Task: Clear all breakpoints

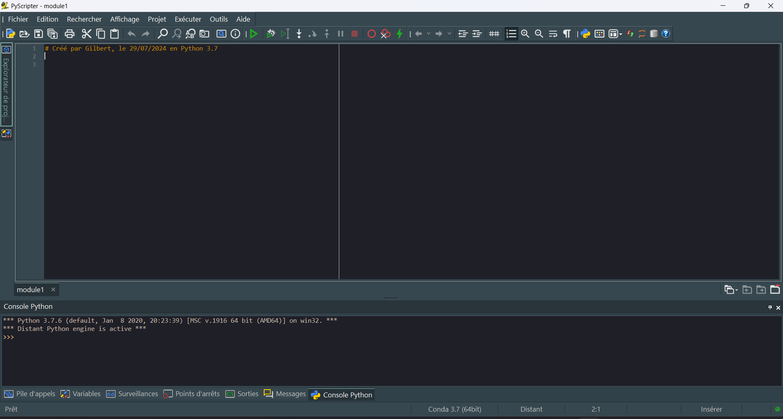Action: [x=385, y=34]
